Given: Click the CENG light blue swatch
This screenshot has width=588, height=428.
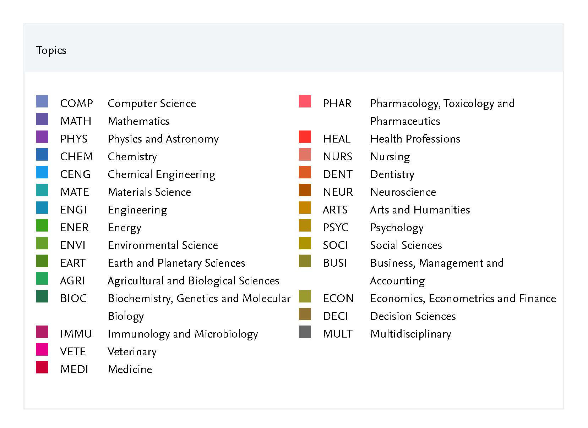Looking at the screenshot, I should (x=42, y=172).
